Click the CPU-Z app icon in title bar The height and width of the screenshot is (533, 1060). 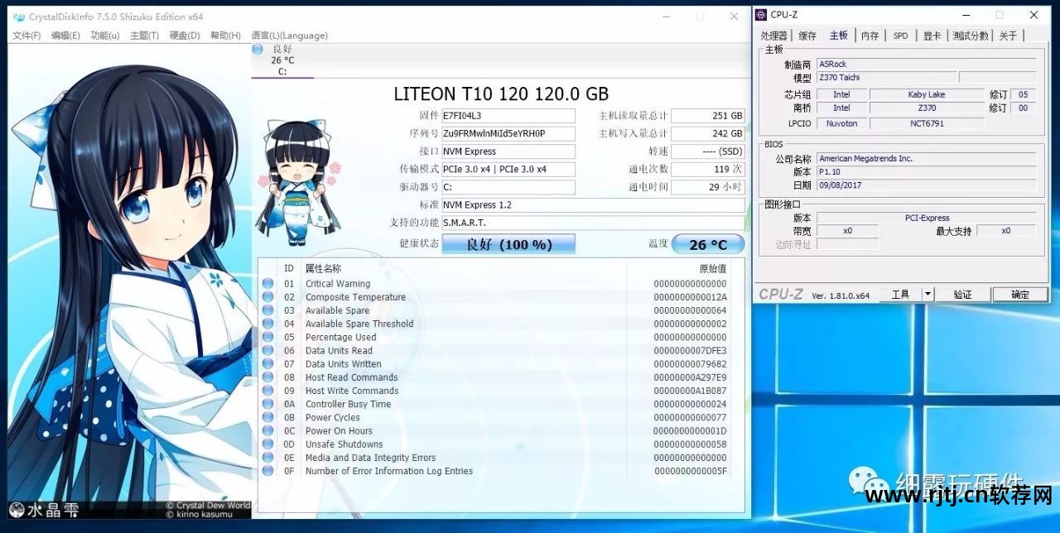(762, 15)
